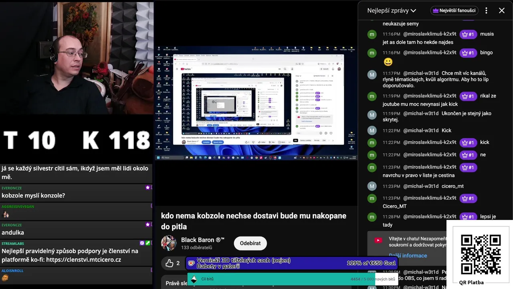
Task: Click the 'Ukončen je stejný jako skrytej.' message
Action: [x=437, y=116]
